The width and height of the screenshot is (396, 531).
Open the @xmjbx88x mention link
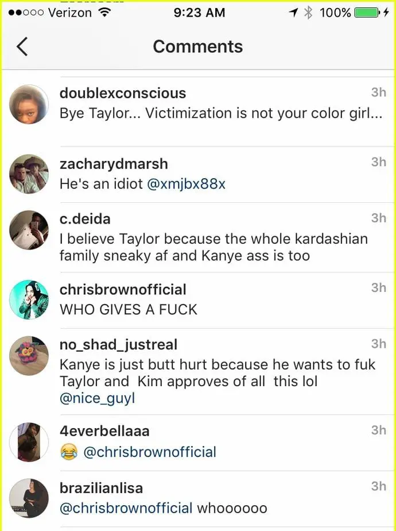click(x=187, y=184)
